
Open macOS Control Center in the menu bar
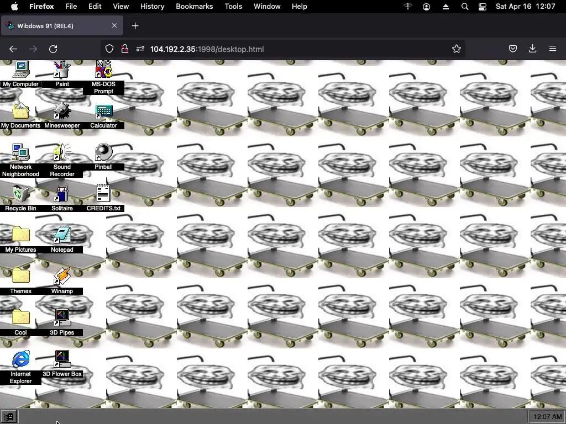pyautogui.click(x=482, y=7)
